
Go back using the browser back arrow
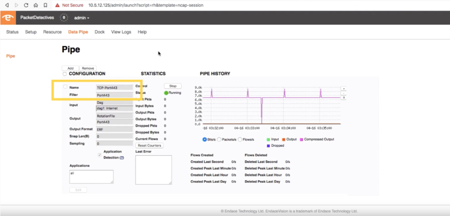[x=7, y=5]
